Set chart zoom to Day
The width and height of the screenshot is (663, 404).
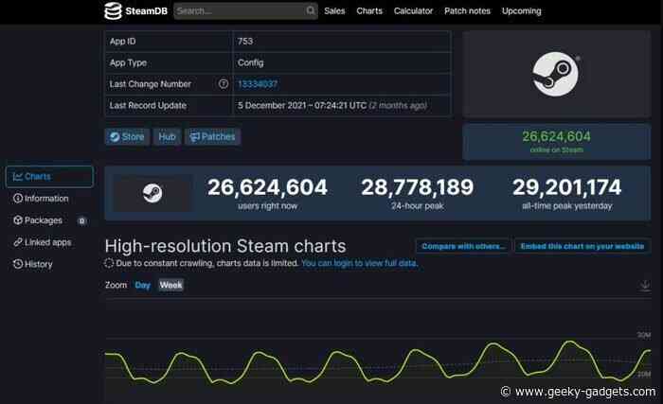(x=142, y=285)
